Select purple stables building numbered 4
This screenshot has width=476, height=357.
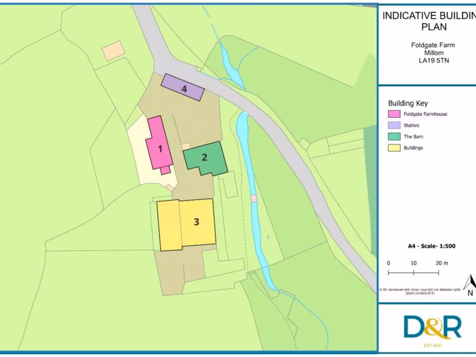pyautogui.click(x=183, y=87)
